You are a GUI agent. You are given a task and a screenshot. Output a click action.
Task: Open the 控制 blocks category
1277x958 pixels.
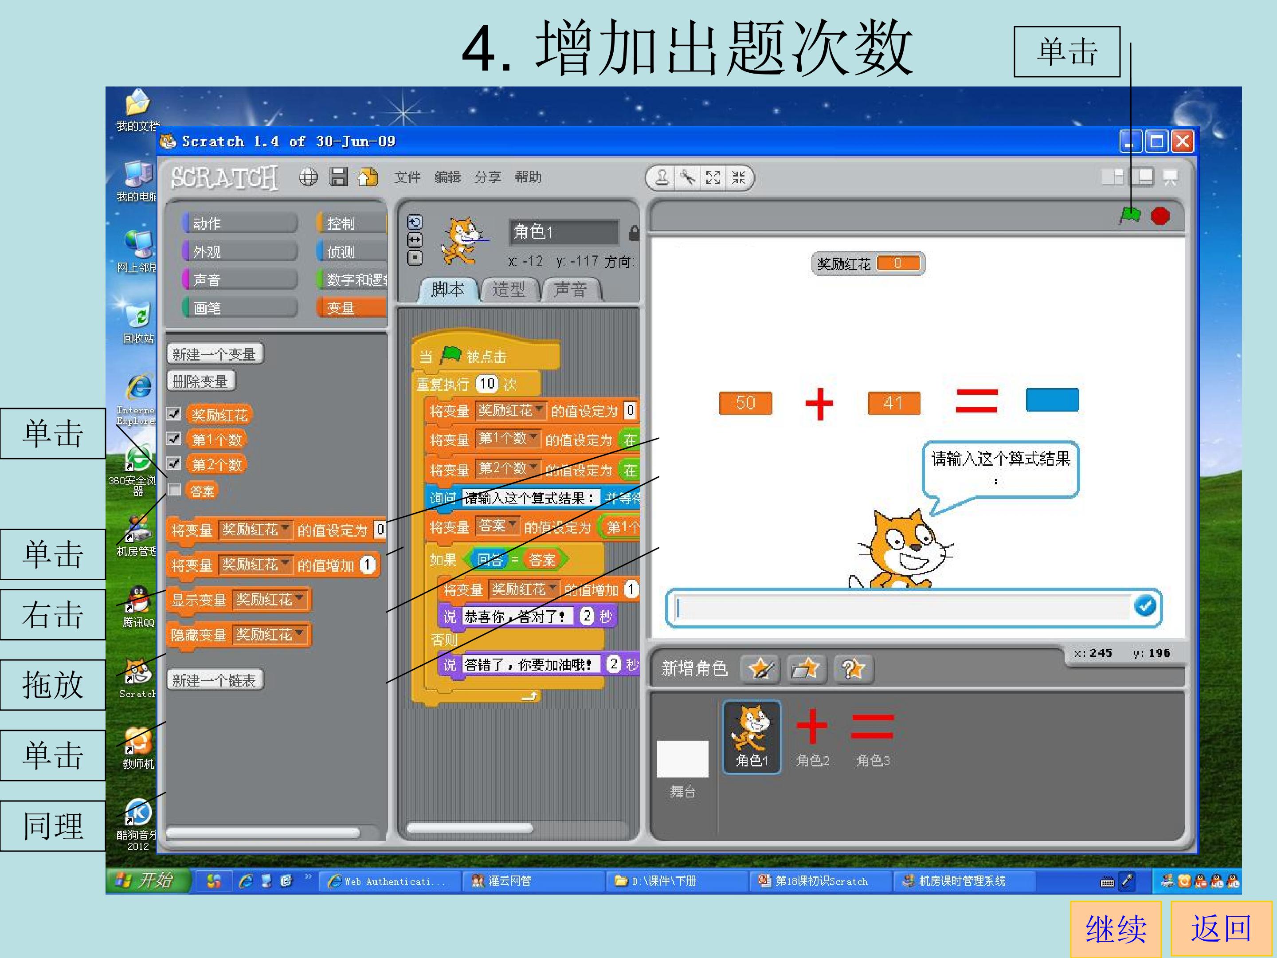[x=352, y=224]
